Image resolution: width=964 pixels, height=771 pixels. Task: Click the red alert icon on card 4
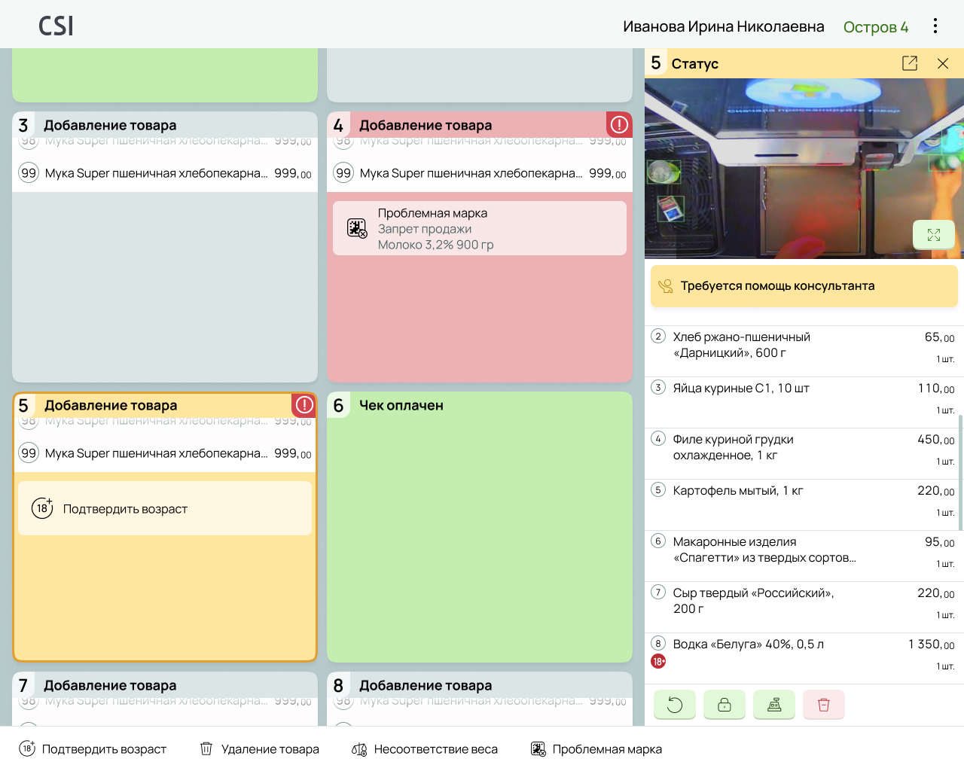(x=619, y=124)
